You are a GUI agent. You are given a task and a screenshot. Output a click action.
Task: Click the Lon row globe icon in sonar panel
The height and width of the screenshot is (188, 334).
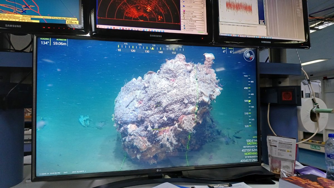click(x=184, y=28)
